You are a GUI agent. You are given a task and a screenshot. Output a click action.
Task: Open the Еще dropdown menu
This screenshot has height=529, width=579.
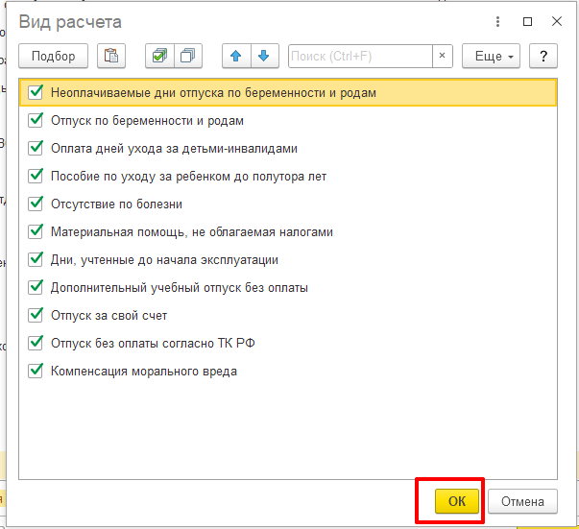pos(491,56)
